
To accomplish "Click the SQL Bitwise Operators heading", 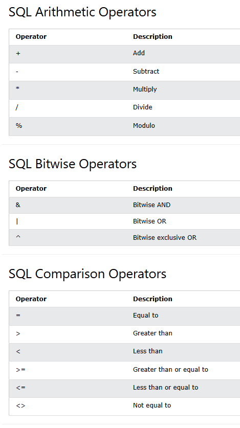I will 73,164.
